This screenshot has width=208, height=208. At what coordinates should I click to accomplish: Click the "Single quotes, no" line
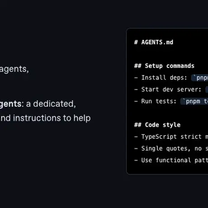click(x=171, y=148)
